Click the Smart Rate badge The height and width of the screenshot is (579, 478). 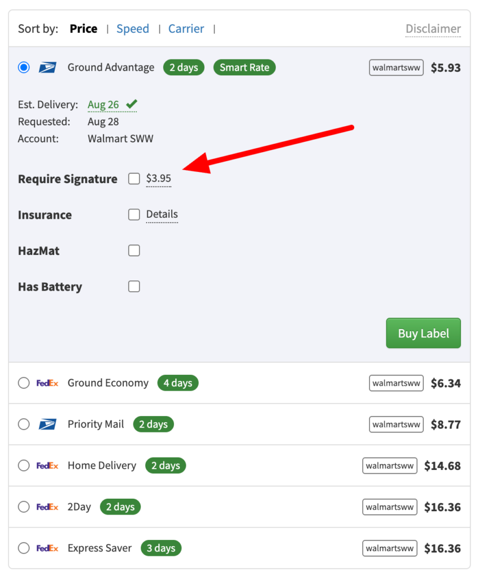pyautogui.click(x=244, y=68)
